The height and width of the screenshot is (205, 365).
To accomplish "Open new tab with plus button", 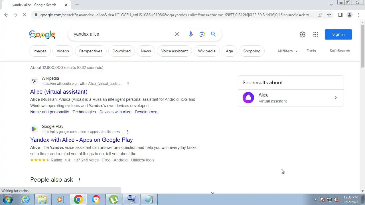I will pos(77,5).
